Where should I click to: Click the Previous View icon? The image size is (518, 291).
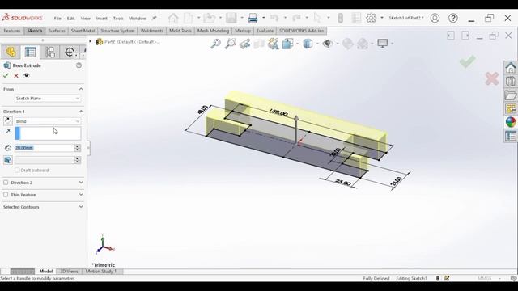pos(244,44)
